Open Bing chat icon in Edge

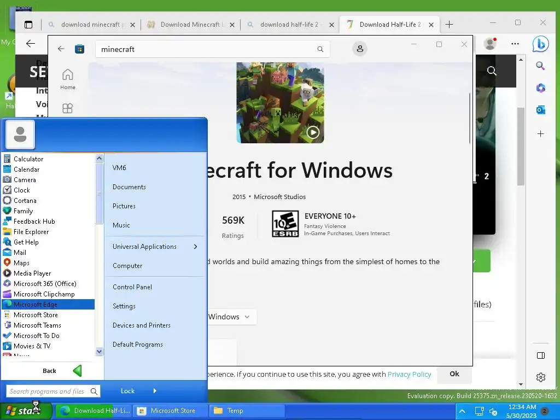(540, 44)
